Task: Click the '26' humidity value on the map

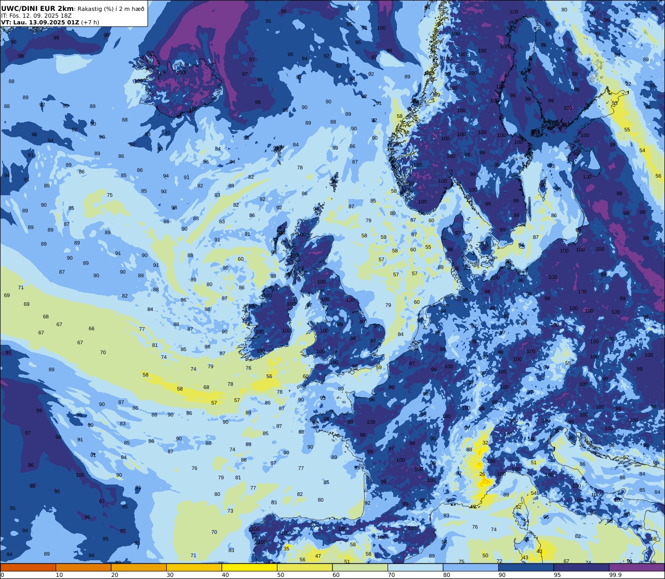Action: (x=482, y=474)
